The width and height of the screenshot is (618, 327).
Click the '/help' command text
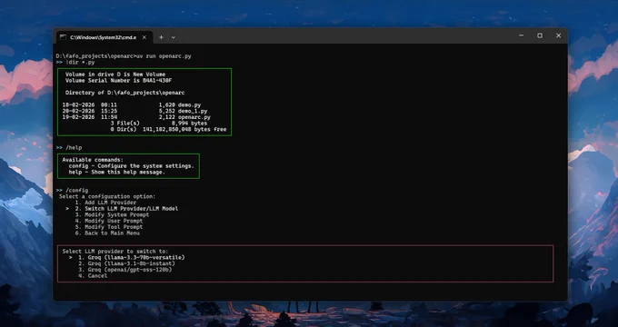(74, 147)
